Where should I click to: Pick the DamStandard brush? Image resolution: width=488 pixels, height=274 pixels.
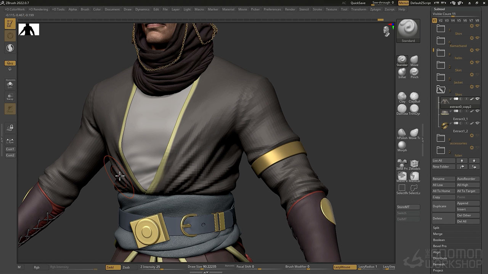click(402, 109)
